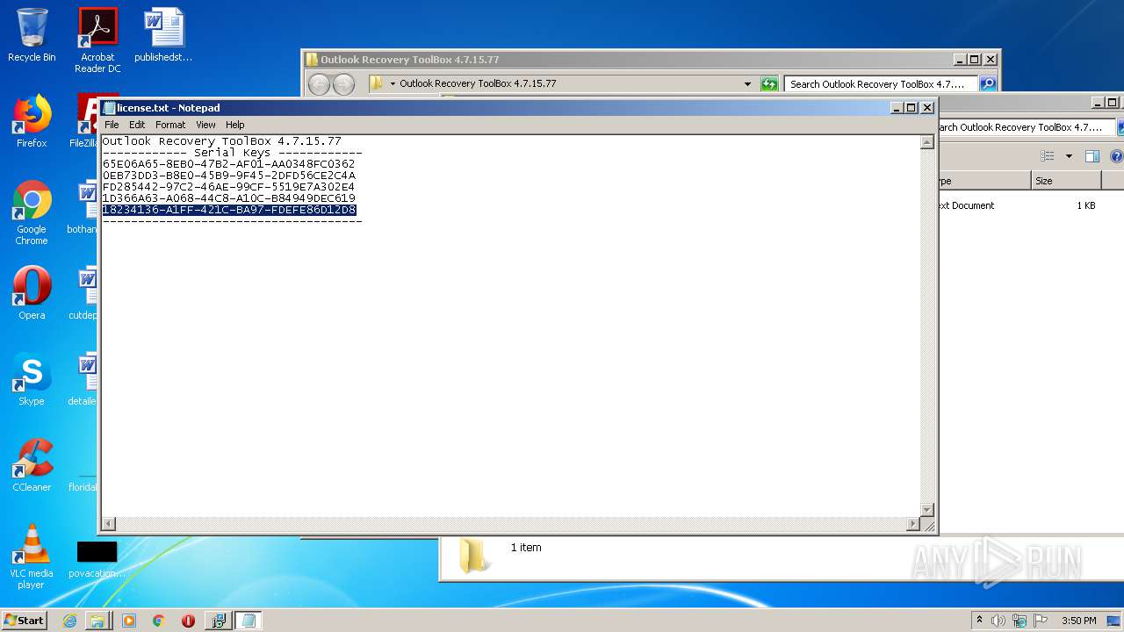1124x632 pixels.
Task: Click Forward button in rear Explorer window
Action: click(x=343, y=84)
